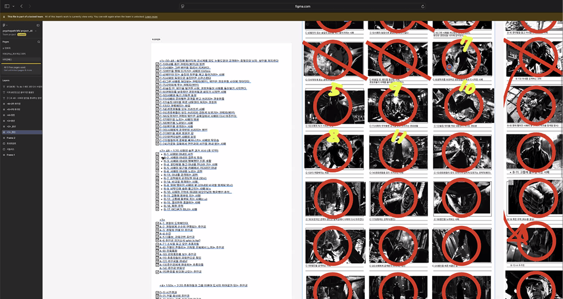The image size is (563, 299).
Task: Click the yellow Locked badge
Action: (22, 34)
